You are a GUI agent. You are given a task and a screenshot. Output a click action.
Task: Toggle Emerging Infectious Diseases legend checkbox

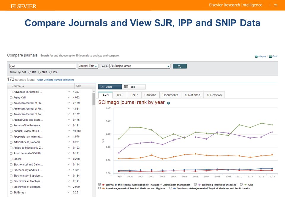pyautogui.click(x=195, y=185)
